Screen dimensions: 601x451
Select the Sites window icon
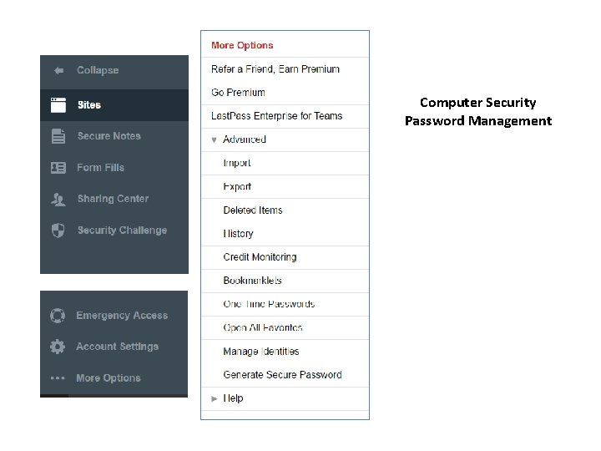point(58,104)
